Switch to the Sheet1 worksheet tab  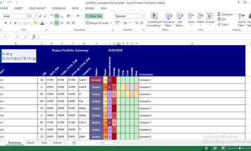[x=31, y=143]
